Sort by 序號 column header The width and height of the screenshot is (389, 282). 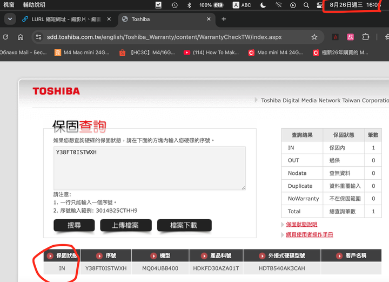[x=106, y=255]
